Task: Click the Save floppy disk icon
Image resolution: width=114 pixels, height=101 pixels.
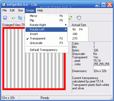Action: point(5,18)
